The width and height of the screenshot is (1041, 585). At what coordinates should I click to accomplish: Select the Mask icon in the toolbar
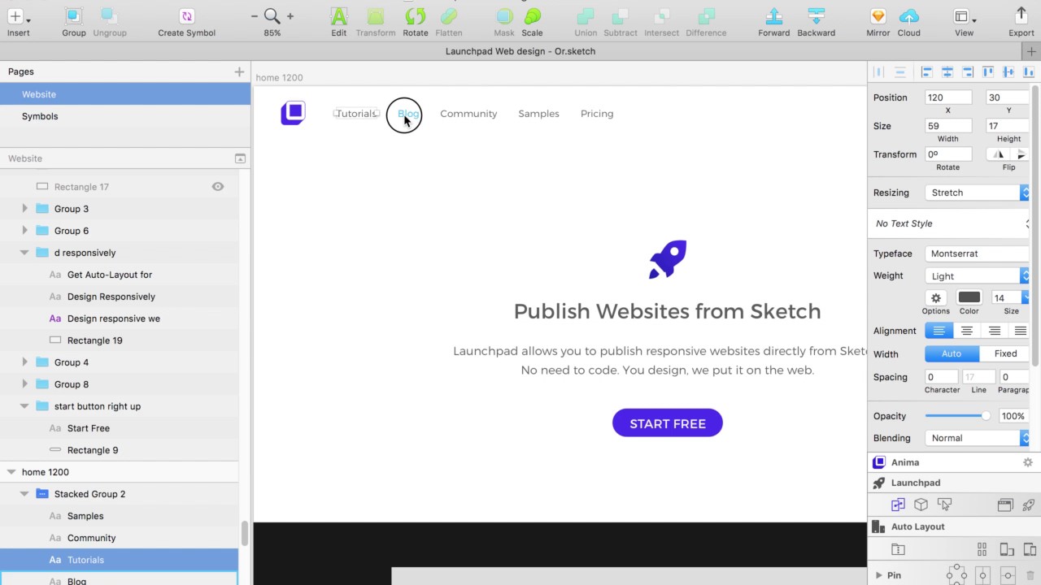click(x=503, y=20)
